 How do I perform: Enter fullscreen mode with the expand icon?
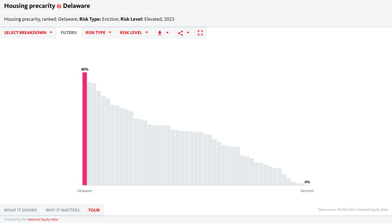pyautogui.click(x=200, y=33)
